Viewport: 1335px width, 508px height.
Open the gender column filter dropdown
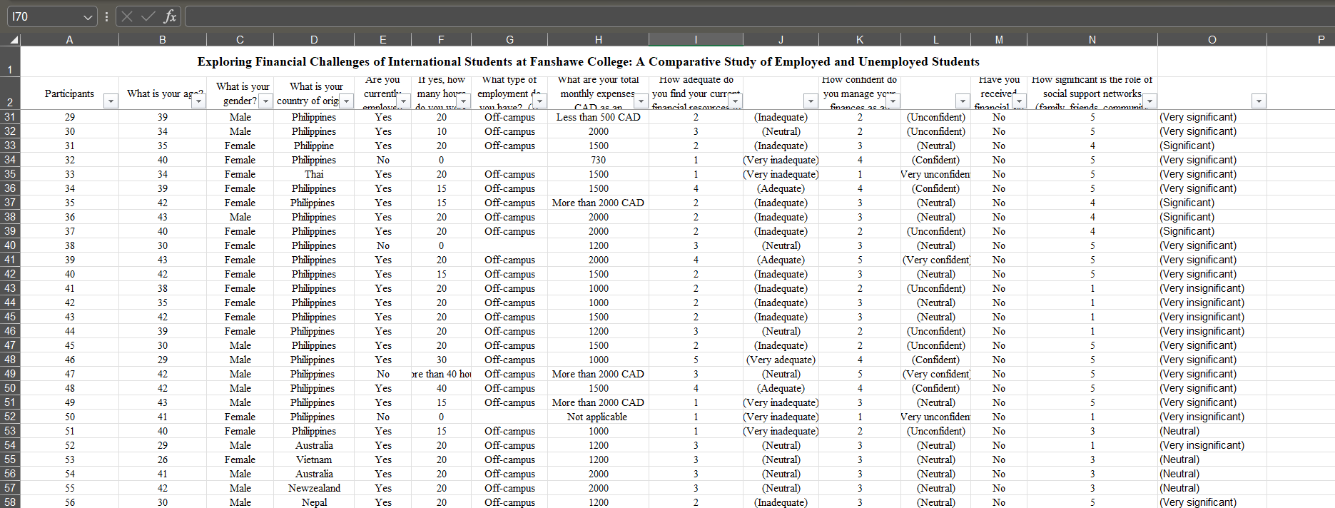pos(265,101)
